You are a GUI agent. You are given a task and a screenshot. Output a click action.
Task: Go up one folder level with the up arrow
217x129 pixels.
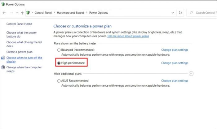pos(22,13)
